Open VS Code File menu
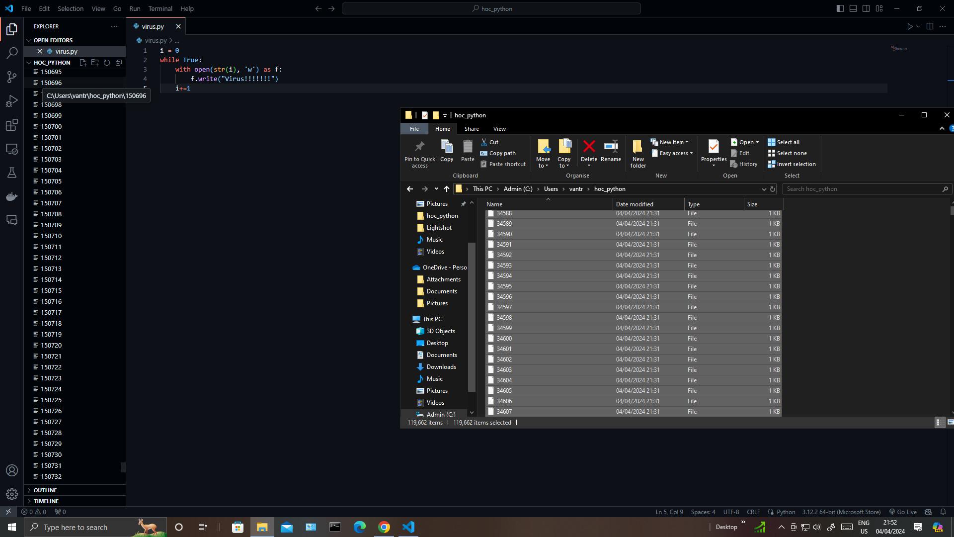 (26, 8)
